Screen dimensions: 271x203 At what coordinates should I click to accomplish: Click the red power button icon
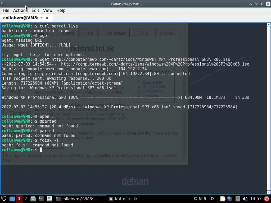(x=267, y=199)
